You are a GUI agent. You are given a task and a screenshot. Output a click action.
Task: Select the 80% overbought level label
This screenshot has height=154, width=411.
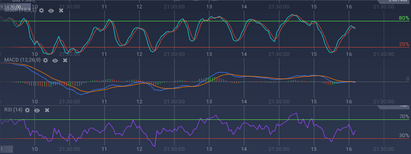coord(404,18)
